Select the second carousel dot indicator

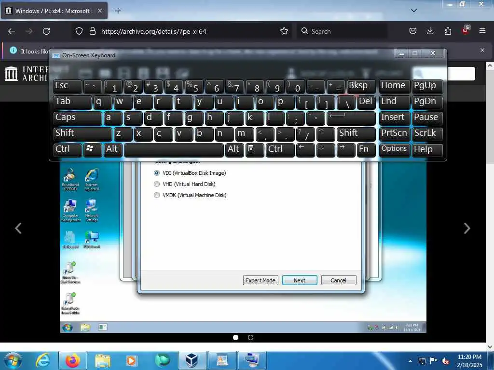click(x=250, y=337)
